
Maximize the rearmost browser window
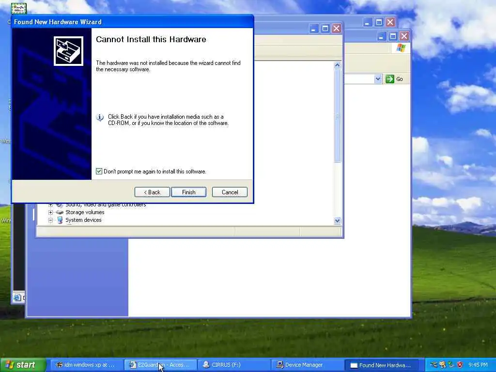[379, 22]
